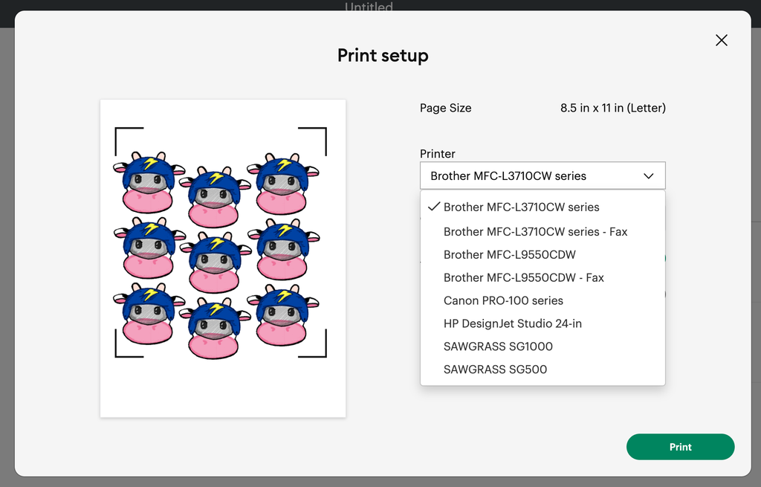Click the top-left cow sticker in preview
This screenshot has width=761, height=487.
coord(148,183)
